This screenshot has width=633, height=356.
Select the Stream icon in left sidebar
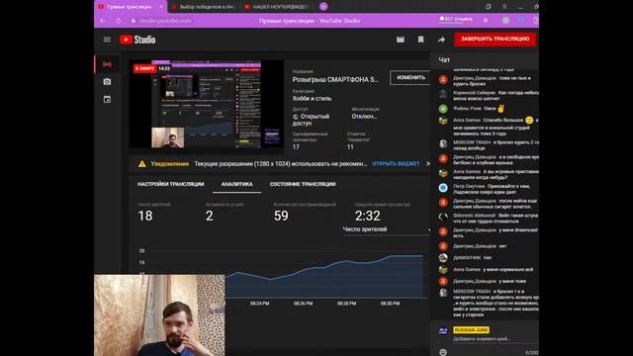(x=107, y=64)
